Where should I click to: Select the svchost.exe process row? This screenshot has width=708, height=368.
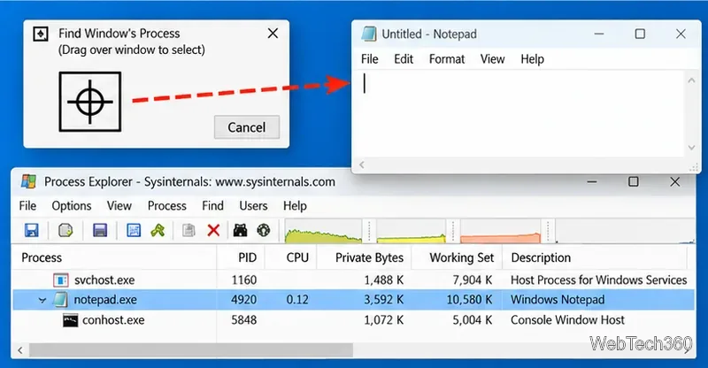(353, 280)
